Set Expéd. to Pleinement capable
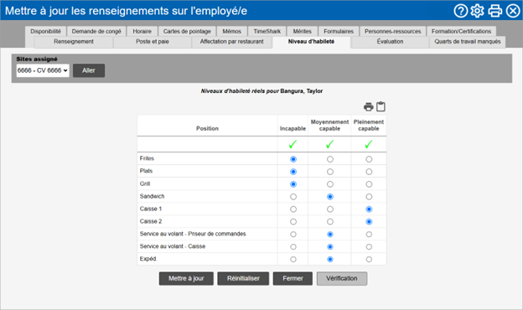The image size is (523, 310). tap(369, 259)
